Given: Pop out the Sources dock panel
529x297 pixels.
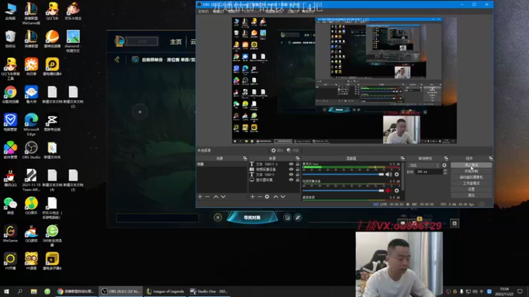Looking at the screenshot, I should point(298,158).
